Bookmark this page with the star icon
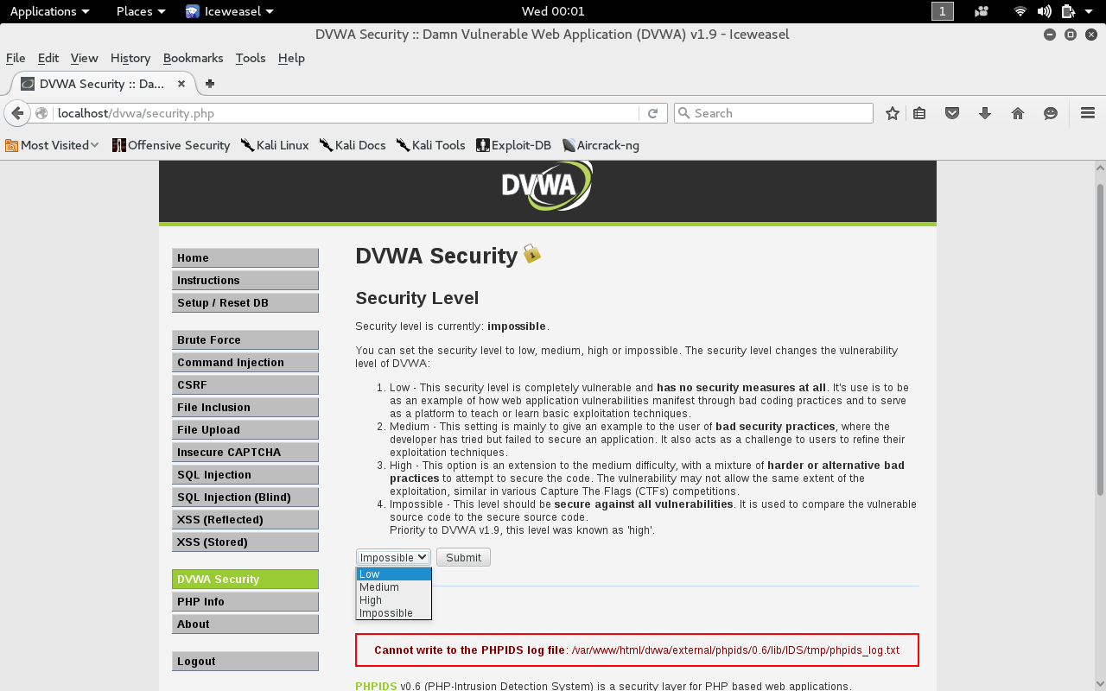This screenshot has width=1106, height=691. 893,113
